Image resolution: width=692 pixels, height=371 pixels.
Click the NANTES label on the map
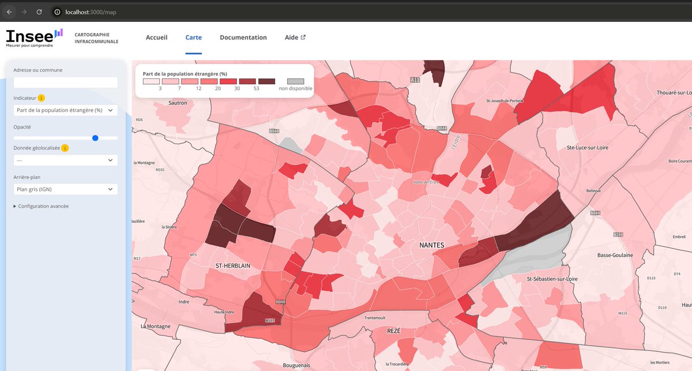432,245
